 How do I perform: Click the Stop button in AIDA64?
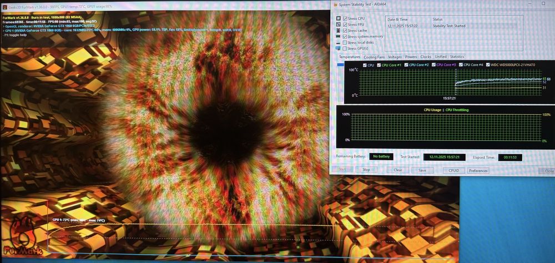click(x=366, y=170)
